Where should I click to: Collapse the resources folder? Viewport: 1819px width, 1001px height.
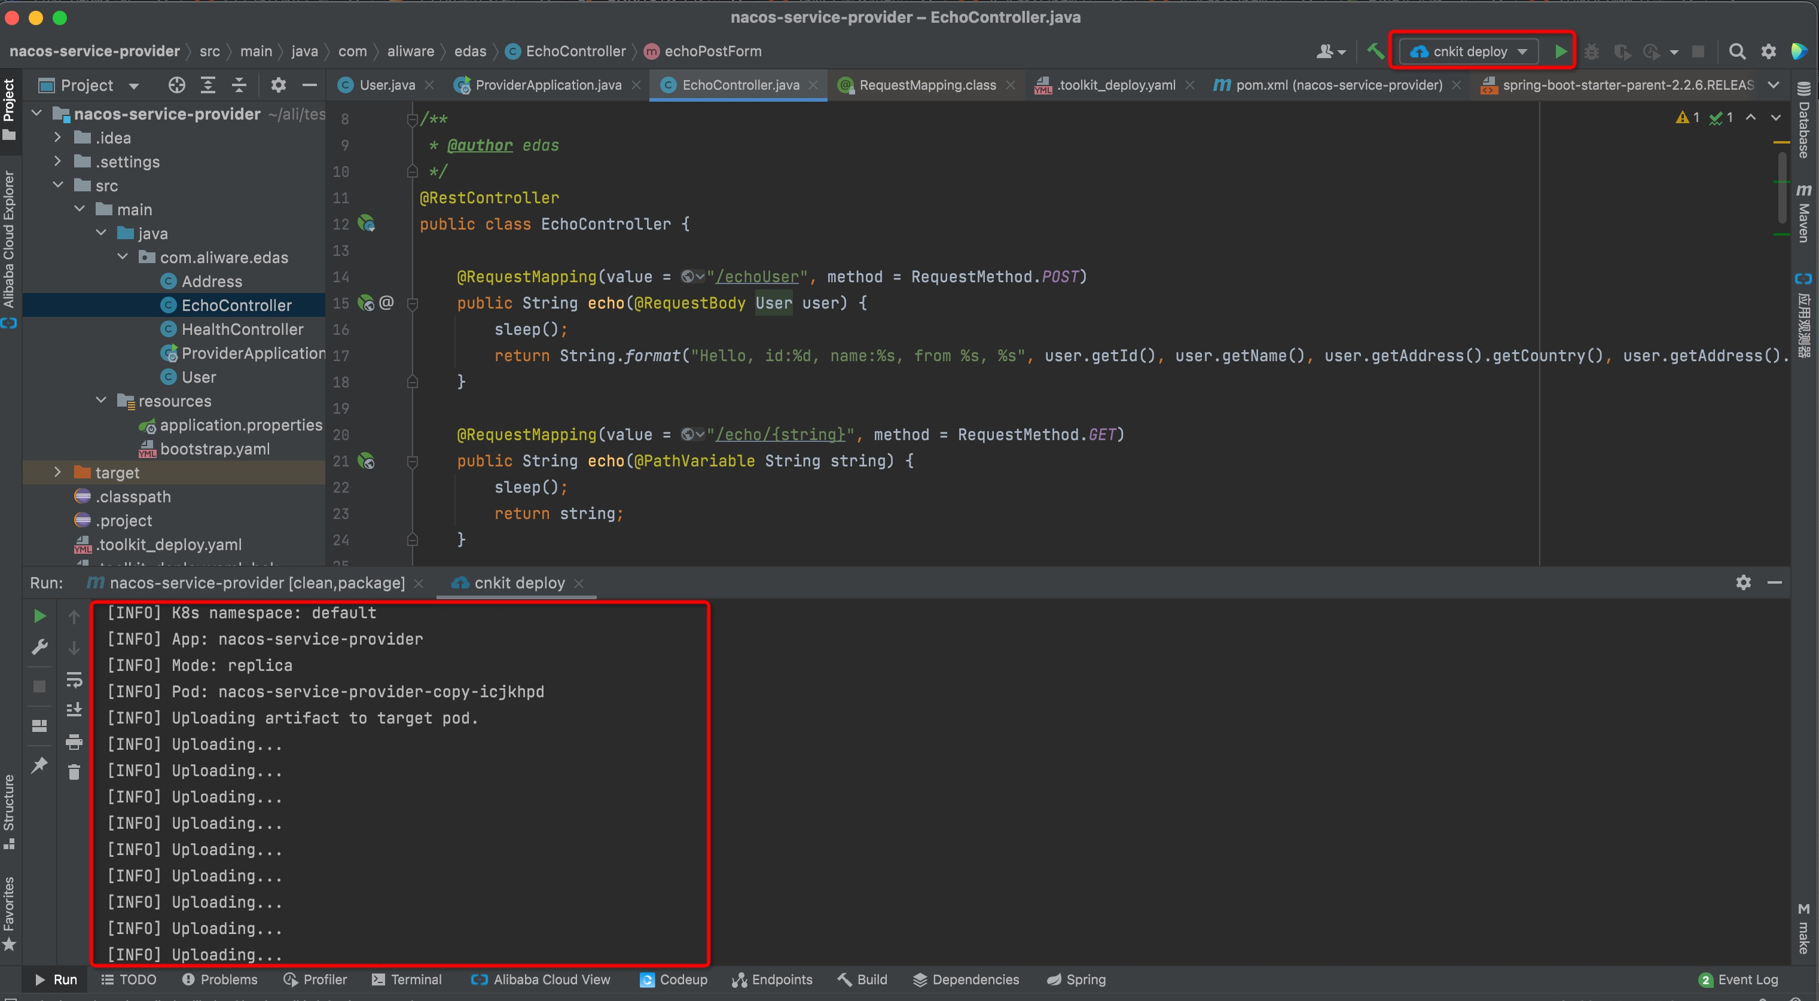pos(101,400)
